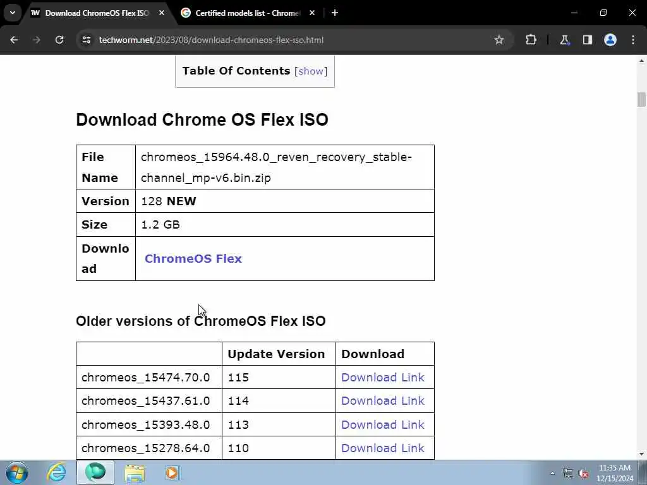Minimize the Chrome window
The height and width of the screenshot is (485, 647).
coord(574,13)
